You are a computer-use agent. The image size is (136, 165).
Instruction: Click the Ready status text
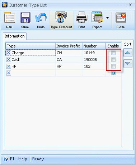(x=38, y=159)
